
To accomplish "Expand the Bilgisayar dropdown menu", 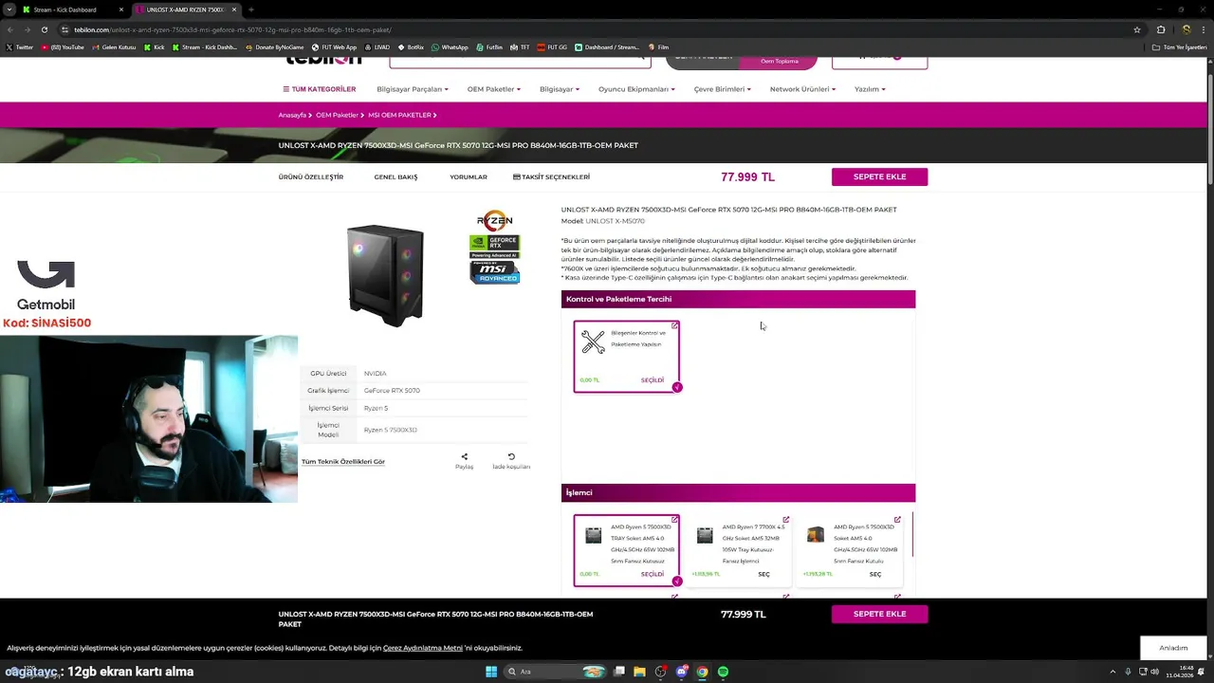I will pos(560,89).
